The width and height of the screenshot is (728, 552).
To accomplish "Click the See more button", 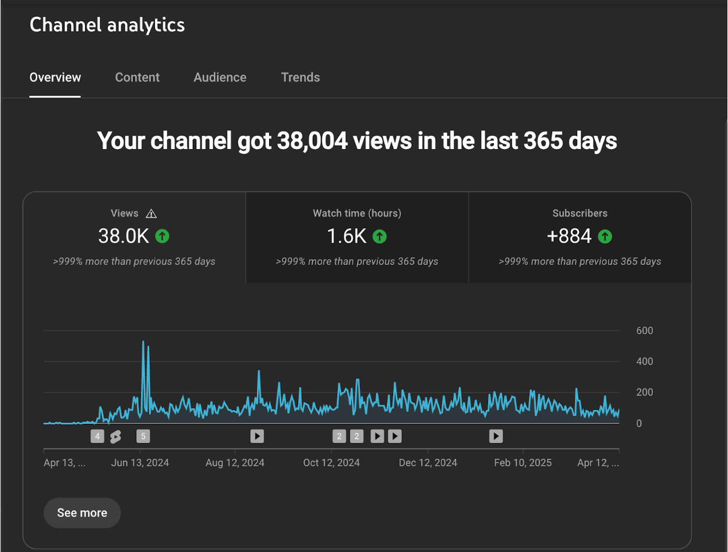I will point(82,513).
